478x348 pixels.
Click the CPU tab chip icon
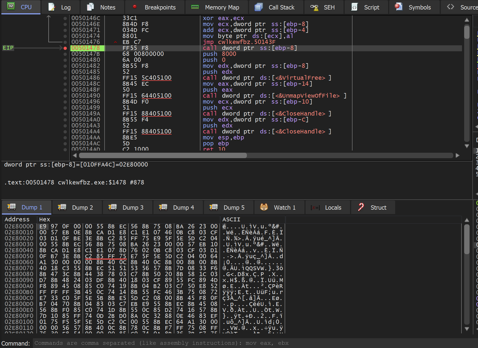point(11,7)
